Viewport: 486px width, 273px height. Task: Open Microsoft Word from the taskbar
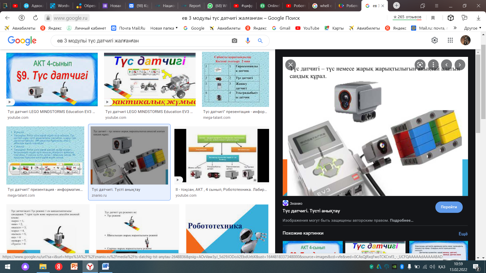coord(105,266)
